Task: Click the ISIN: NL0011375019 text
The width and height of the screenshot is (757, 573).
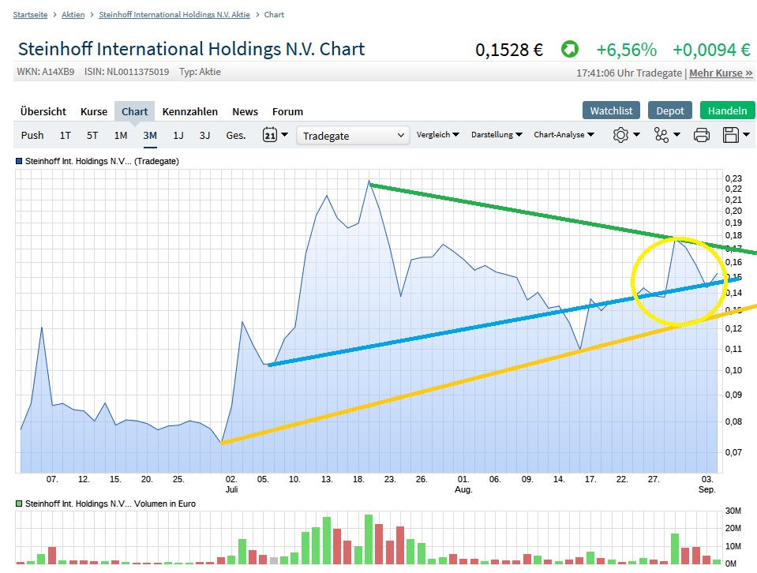Action: coord(126,72)
